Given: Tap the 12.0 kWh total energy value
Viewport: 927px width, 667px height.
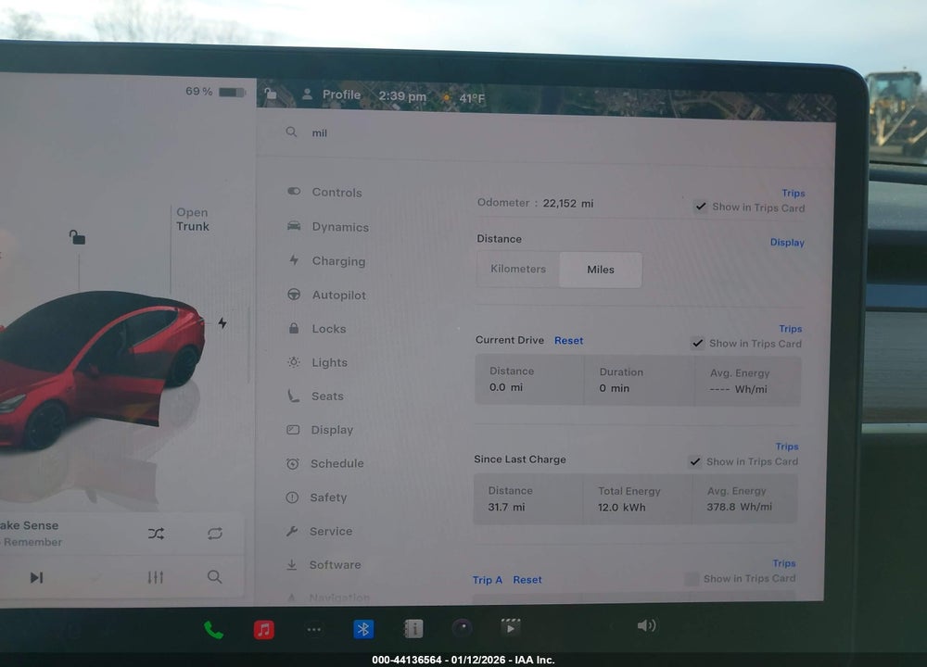Looking at the screenshot, I should [x=621, y=507].
